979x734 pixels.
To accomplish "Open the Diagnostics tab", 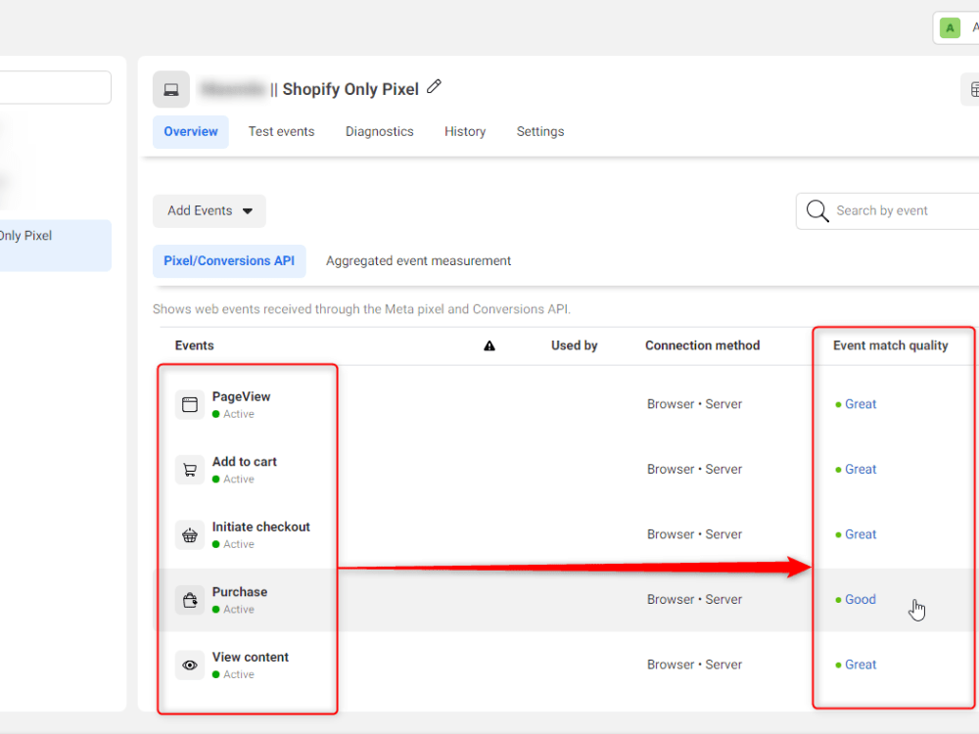I will [x=380, y=132].
